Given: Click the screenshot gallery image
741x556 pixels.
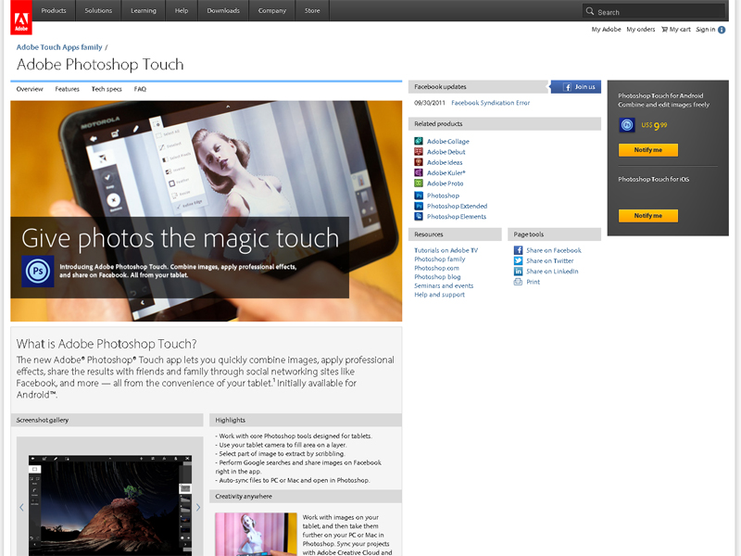Looking at the screenshot, I should point(110,505).
